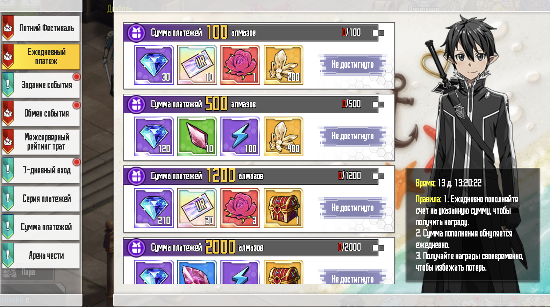Open the Летний Фестиваль tab
This screenshot has width=550, height=307.
point(41,28)
